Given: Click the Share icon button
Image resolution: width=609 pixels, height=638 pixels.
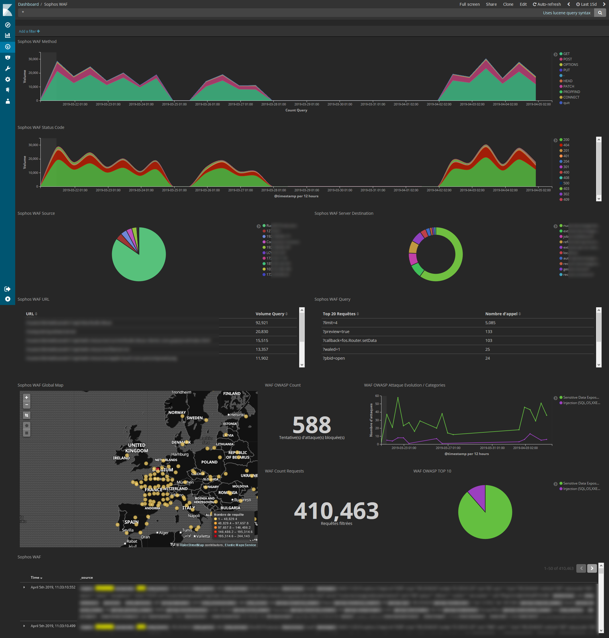Looking at the screenshot, I should (x=491, y=5).
